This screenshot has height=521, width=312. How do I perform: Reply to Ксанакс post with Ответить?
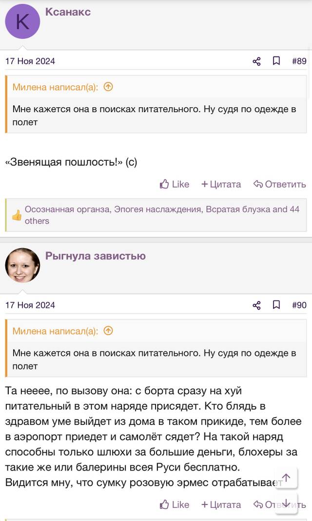point(279,184)
